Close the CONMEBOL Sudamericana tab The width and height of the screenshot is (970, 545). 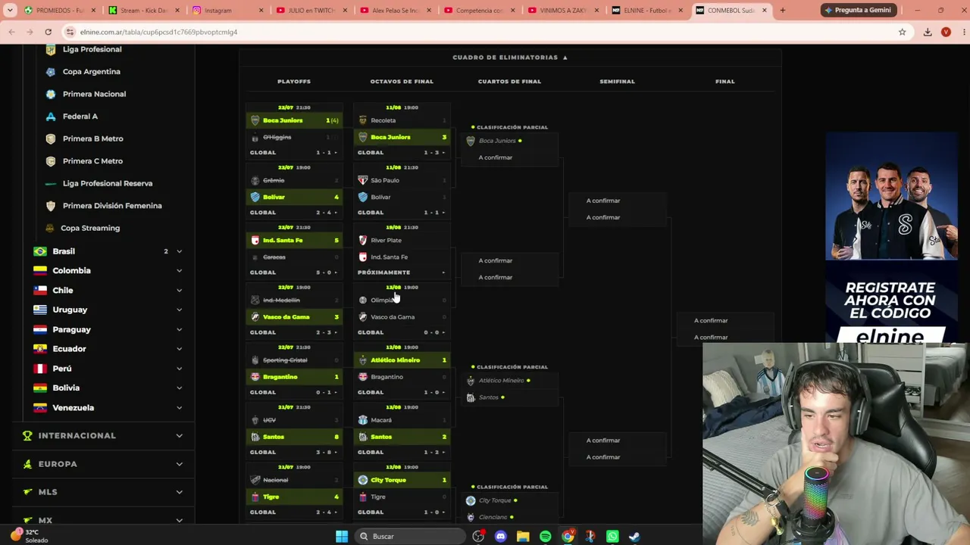point(764,11)
